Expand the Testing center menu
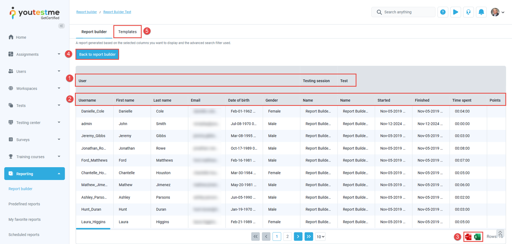This screenshot has width=512, height=244. [34, 122]
